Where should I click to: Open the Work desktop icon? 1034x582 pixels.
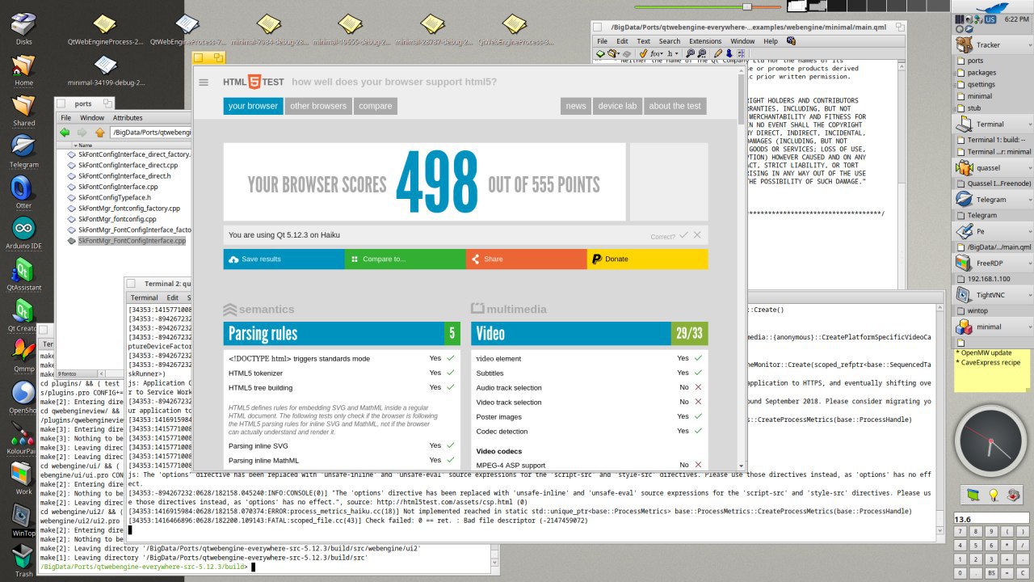pyautogui.click(x=24, y=478)
